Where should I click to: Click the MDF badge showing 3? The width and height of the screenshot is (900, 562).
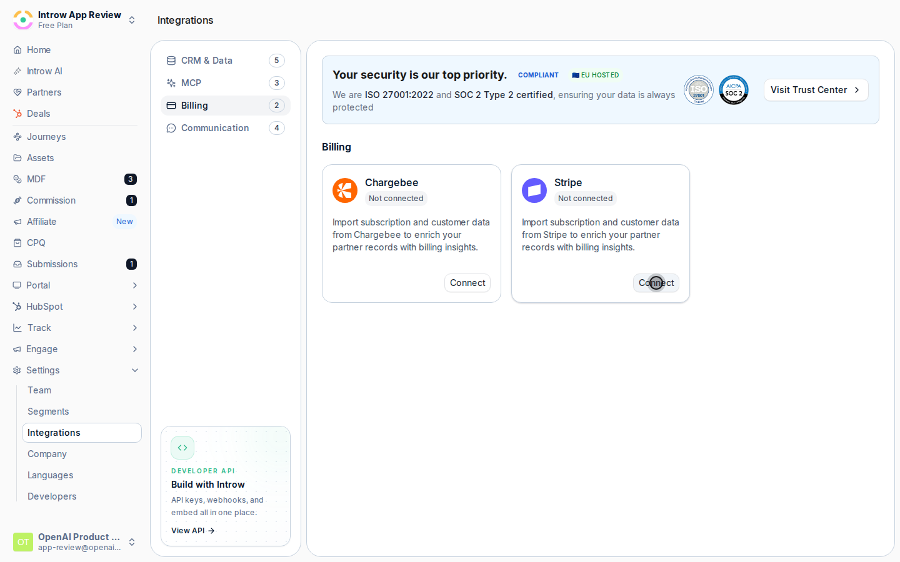coord(131,179)
